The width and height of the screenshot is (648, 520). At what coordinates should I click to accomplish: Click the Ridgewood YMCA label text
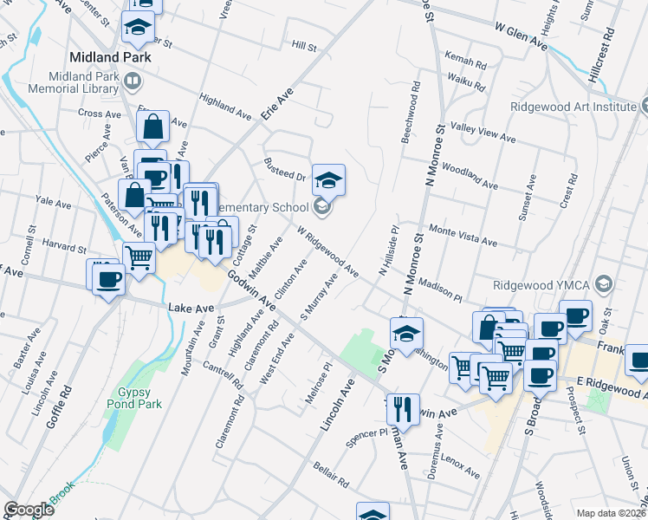coord(541,285)
